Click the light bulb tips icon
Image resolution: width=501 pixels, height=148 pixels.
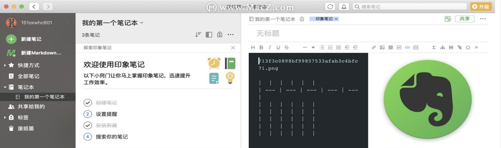(x=230, y=78)
